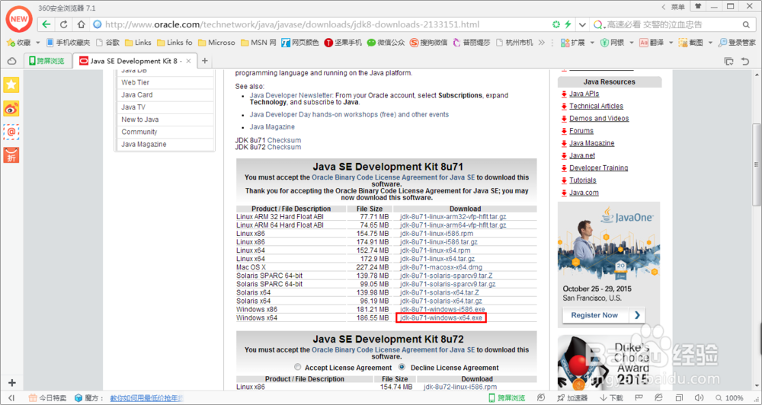The height and width of the screenshot is (405, 762).
Task: Go to the home page icon
Action: [82, 24]
